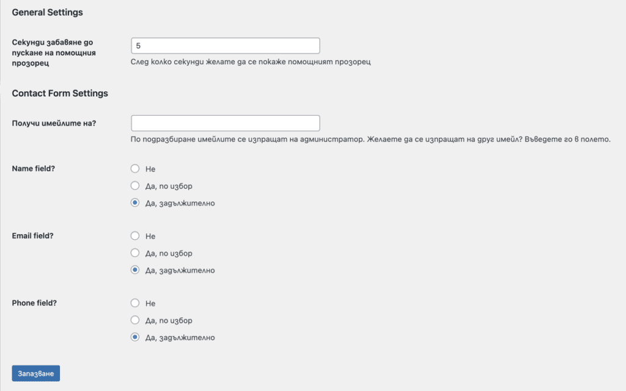Select "Не" radio for Email field
This screenshot has width=626, height=391.
(x=134, y=236)
